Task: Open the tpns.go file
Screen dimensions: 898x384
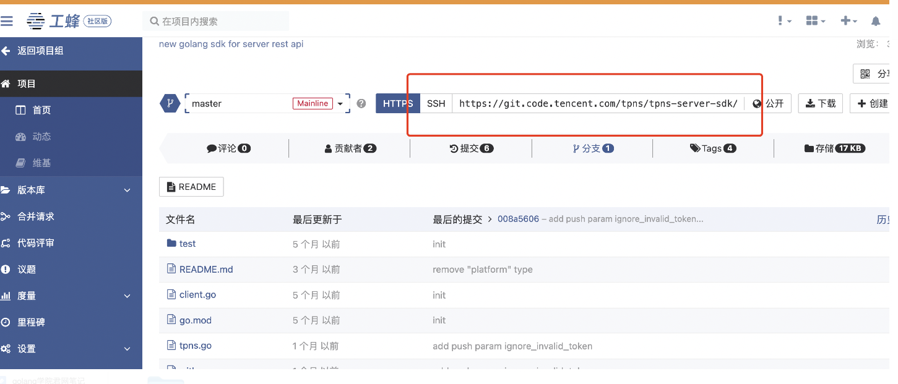Action: coord(194,346)
